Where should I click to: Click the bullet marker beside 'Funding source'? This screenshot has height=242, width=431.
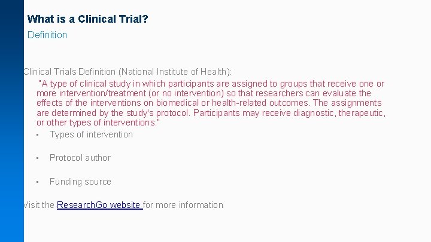click(x=37, y=182)
